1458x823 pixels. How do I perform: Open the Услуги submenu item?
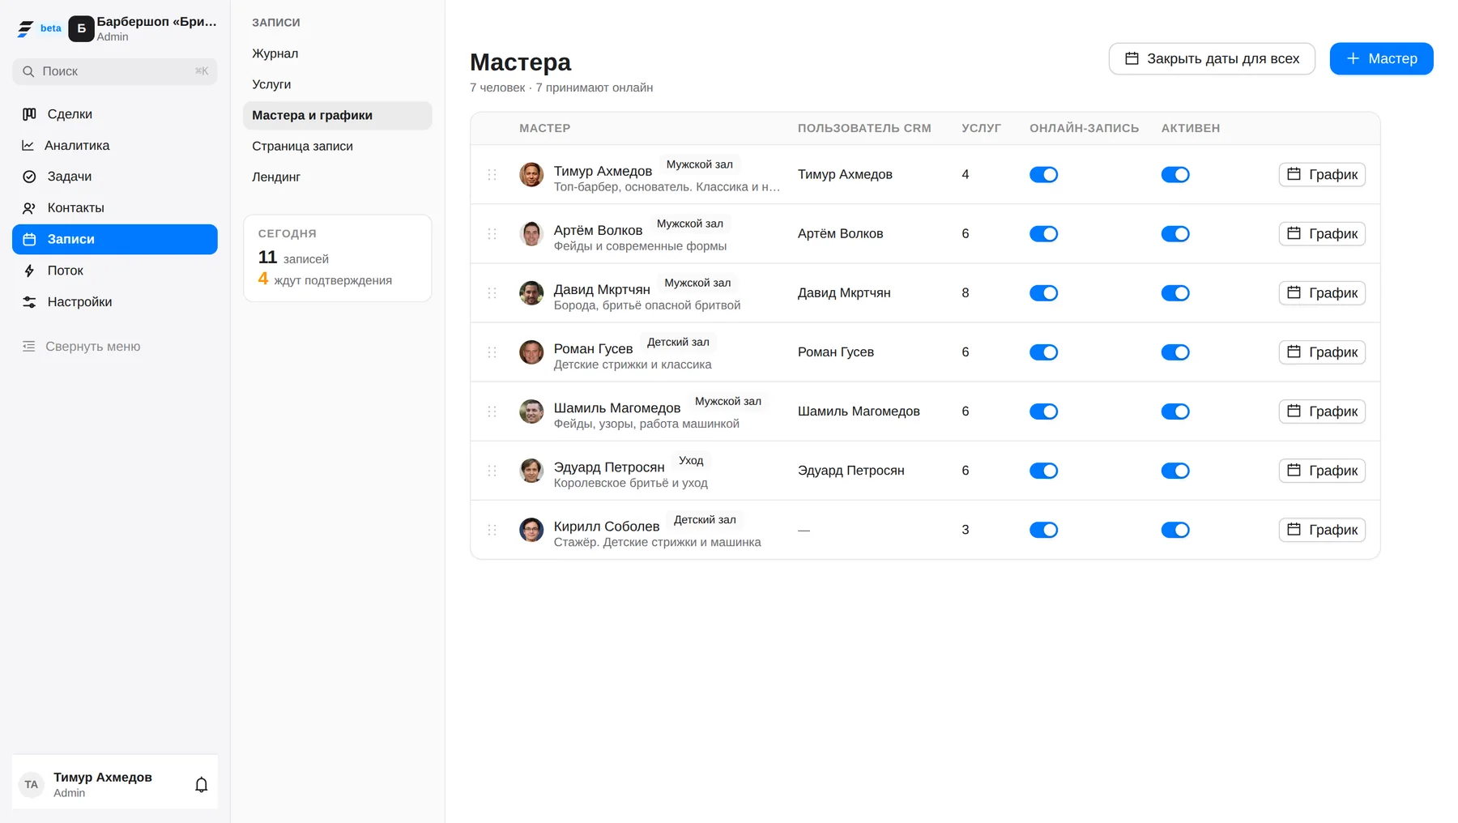click(338, 84)
